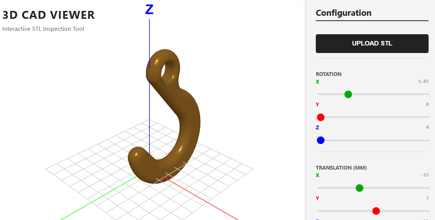The width and height of the screenshot is (435, 220).
Task: Click the green Translation X slider knob
Action: coord(359,188)
